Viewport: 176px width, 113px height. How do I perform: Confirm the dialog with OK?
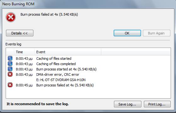(127, 33)
